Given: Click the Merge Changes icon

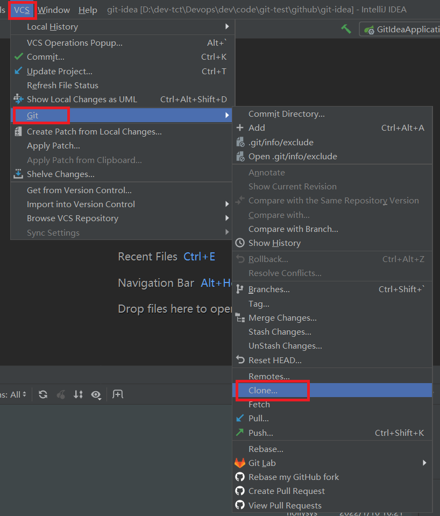Looking at the screenshot, I should (x=240, y=318).
